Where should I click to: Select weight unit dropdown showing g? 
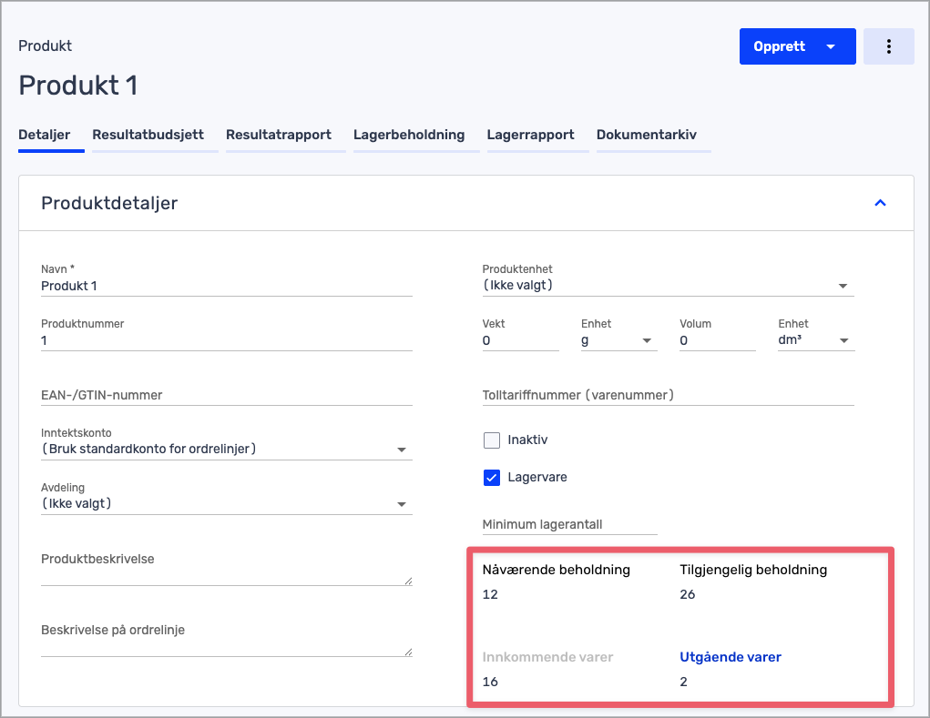[x=618, y=340]
